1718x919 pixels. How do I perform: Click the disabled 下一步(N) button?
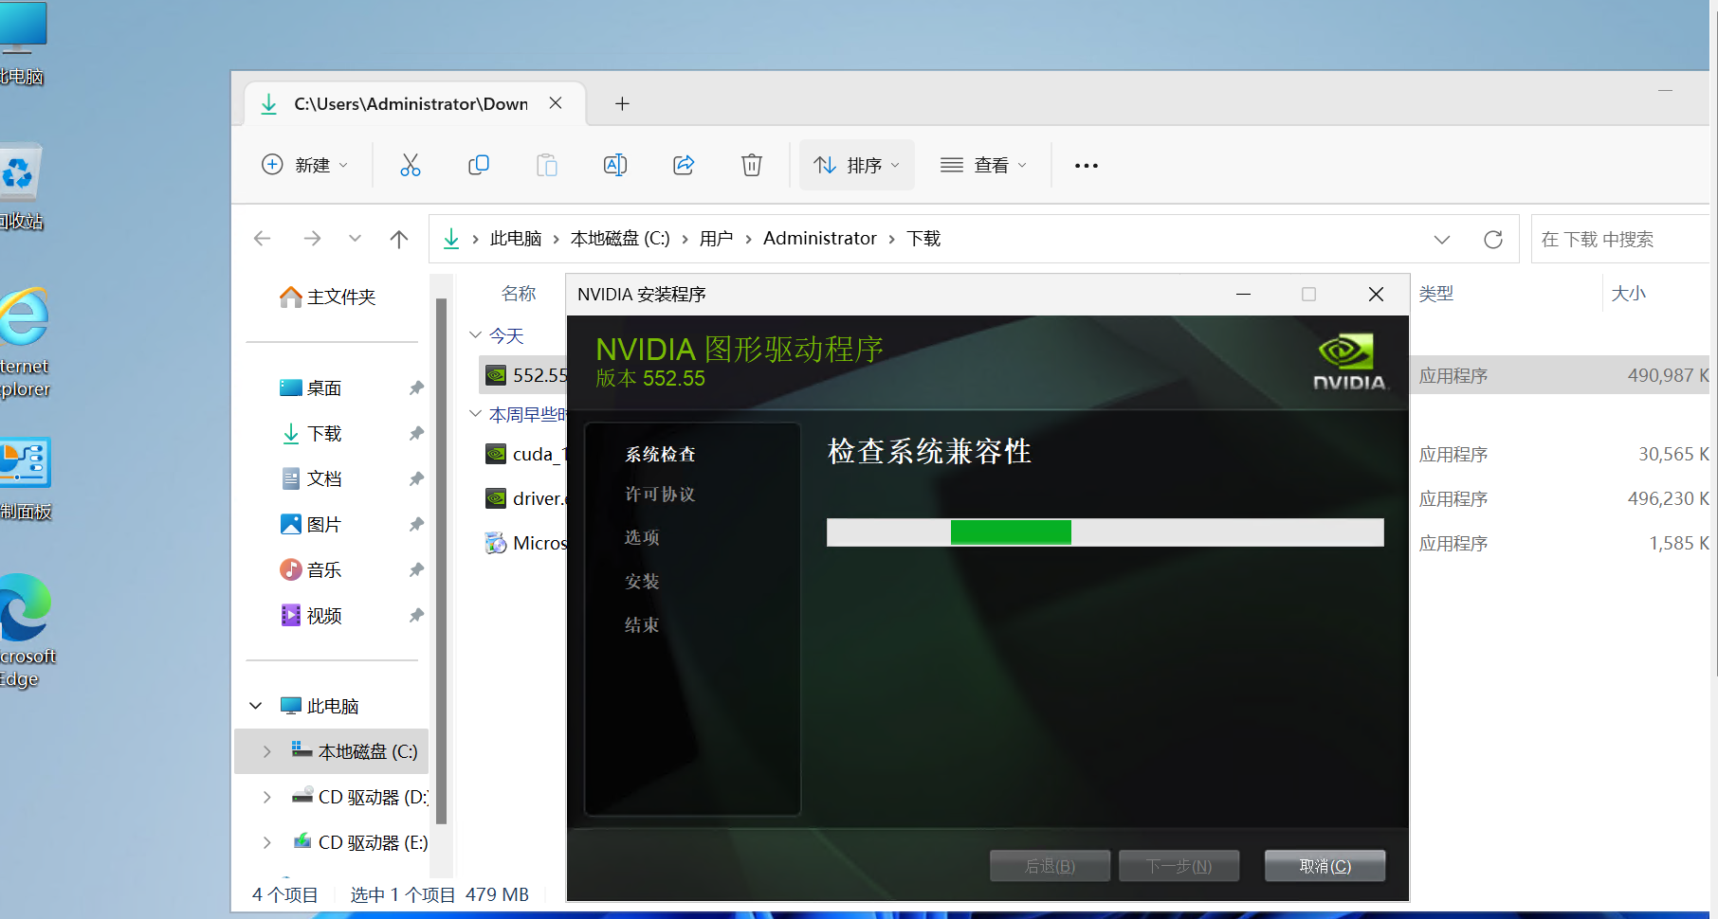click(x=1179, y=866)
